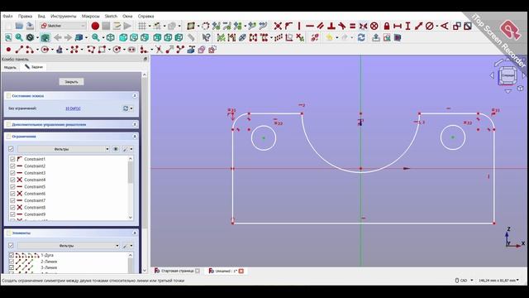The image size is (529, 298).
Task: Uncheck the Constraint3 checkbox
Action: 12,173
